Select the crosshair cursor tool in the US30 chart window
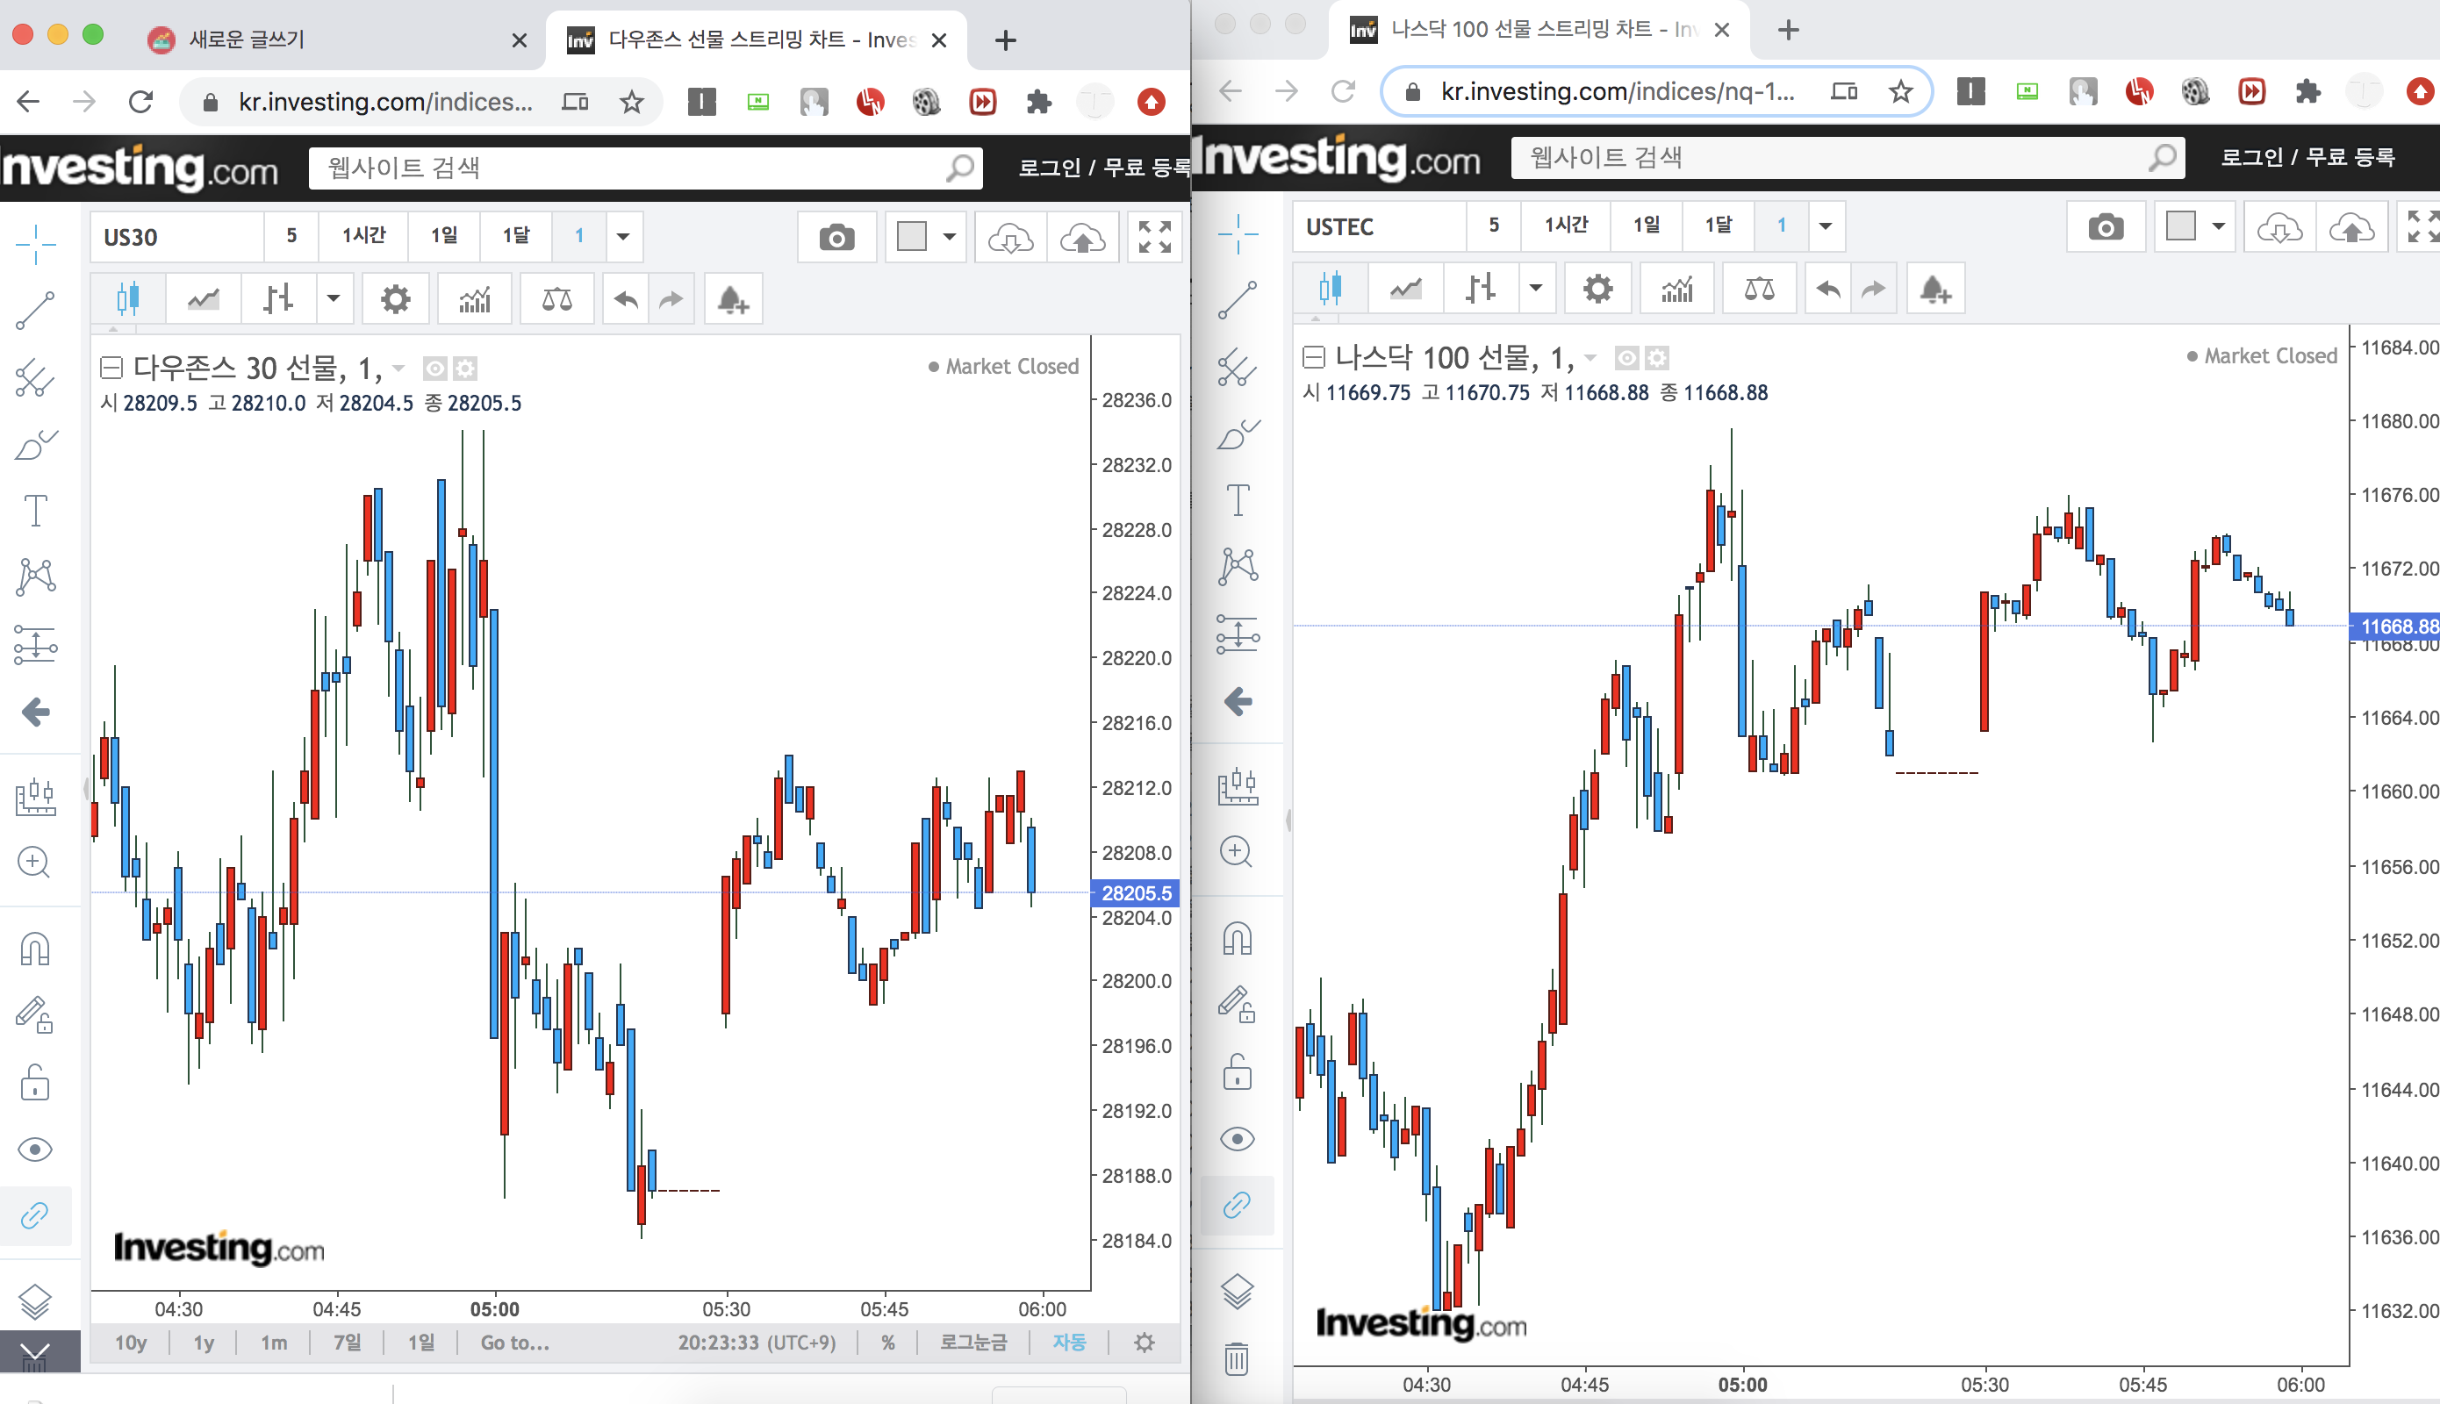 [x=36, y=244]
